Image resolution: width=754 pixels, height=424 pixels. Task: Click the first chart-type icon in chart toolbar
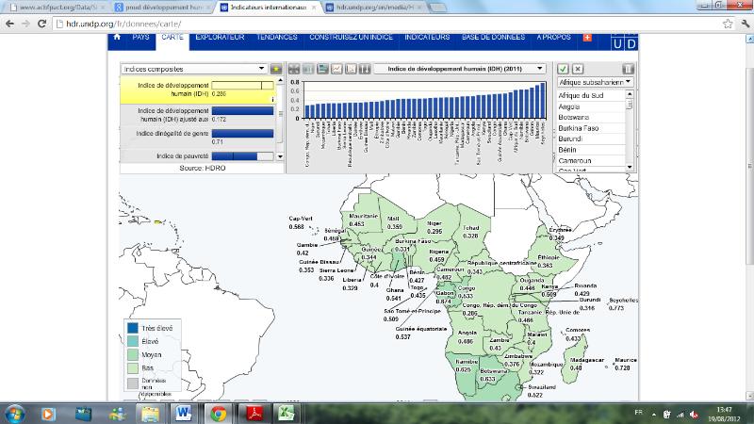click(293, 69)
